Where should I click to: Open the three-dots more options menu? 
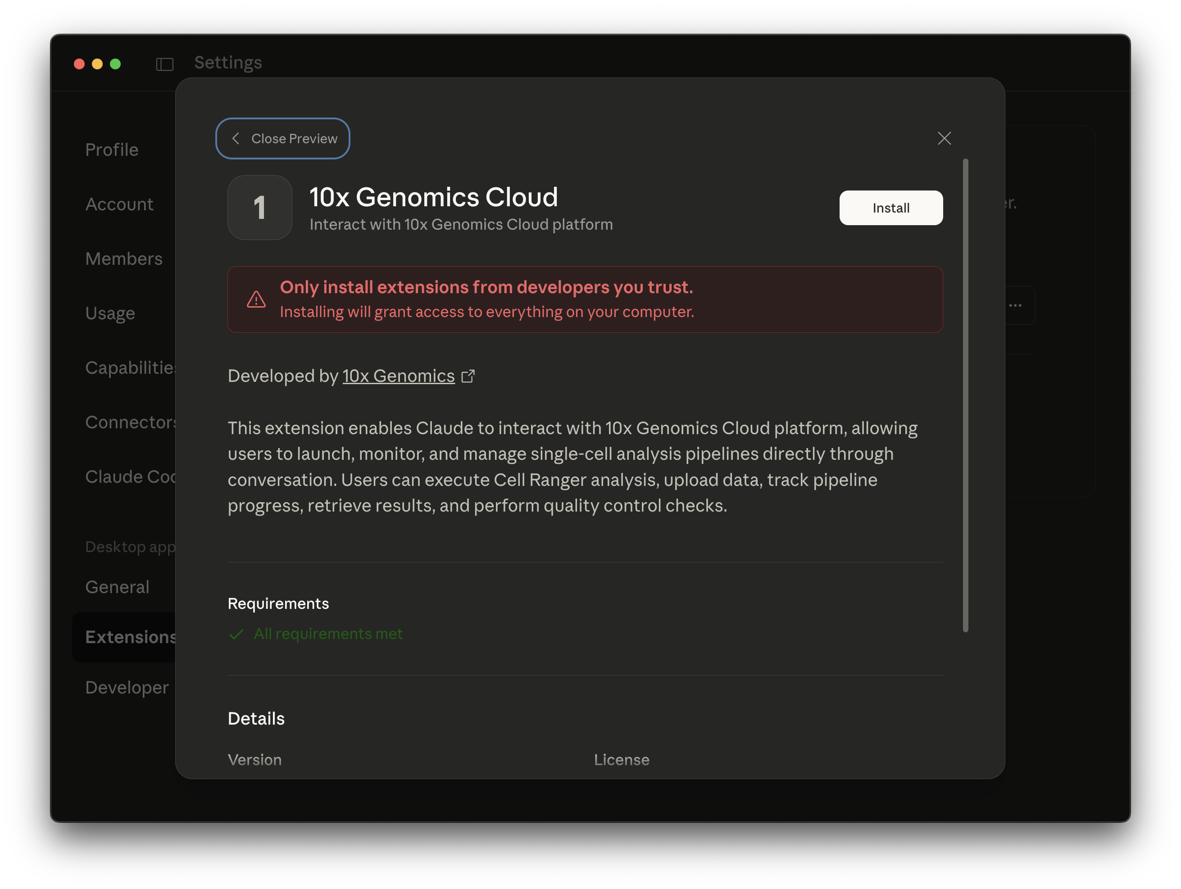(1015, 305)
